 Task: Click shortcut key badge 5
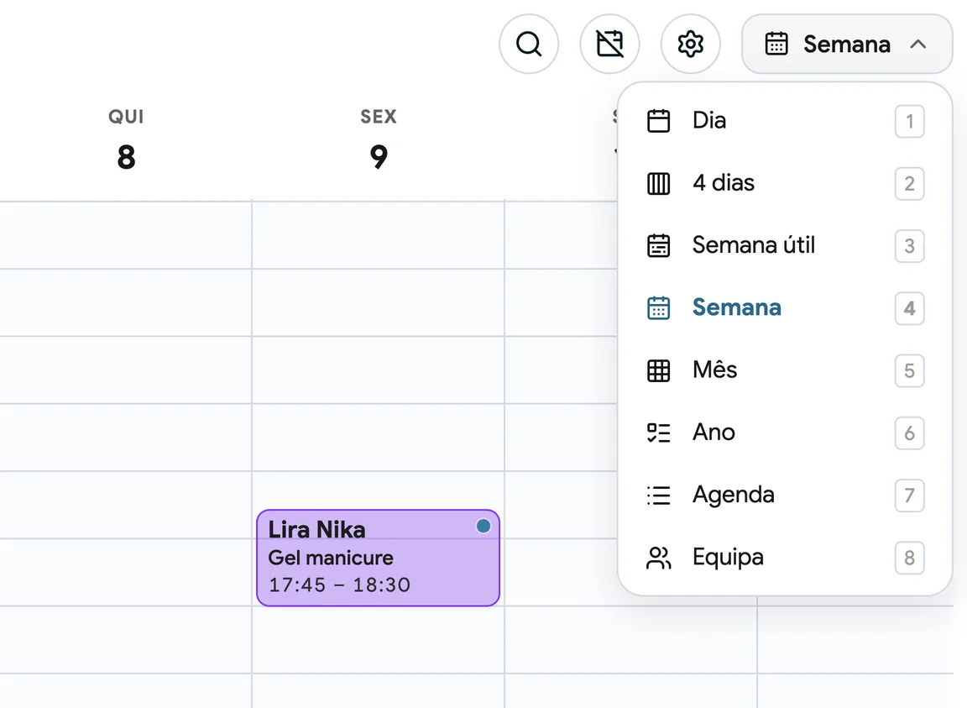click(909, 370)
